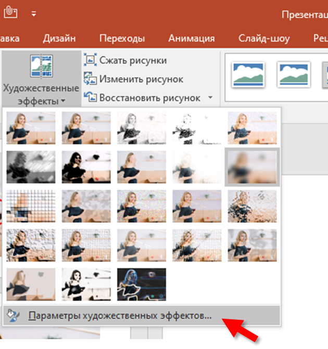The width and height of the screenshot is (328, 349).
Task: Click the Сжать рисунки icon
Action: coord(90,59)
